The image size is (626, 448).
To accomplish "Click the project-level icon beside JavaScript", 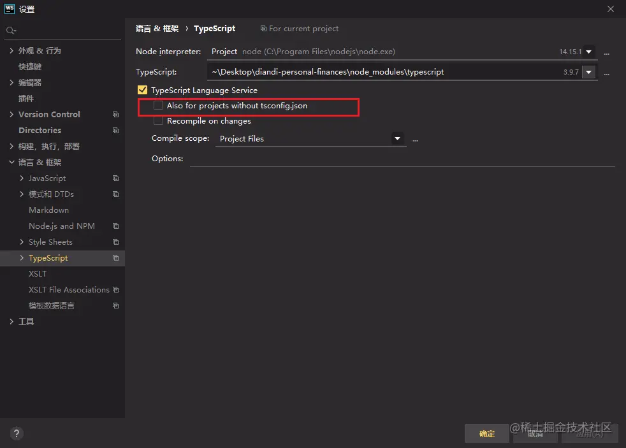I will pos(116,178).
